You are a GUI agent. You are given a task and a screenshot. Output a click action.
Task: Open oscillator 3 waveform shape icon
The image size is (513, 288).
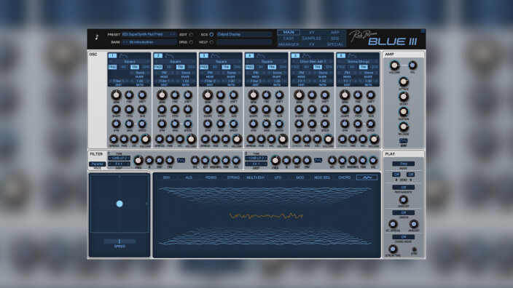(x=215, y=56)
